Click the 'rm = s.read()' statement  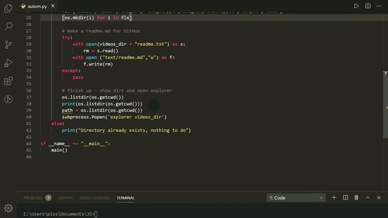coord(101,51)
